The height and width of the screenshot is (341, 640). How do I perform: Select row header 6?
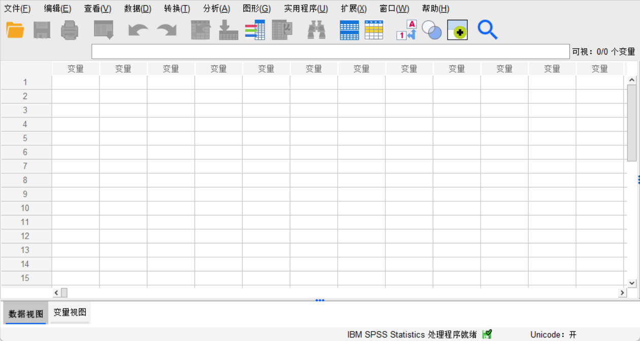pyautogui.click(x=26, y=152)
